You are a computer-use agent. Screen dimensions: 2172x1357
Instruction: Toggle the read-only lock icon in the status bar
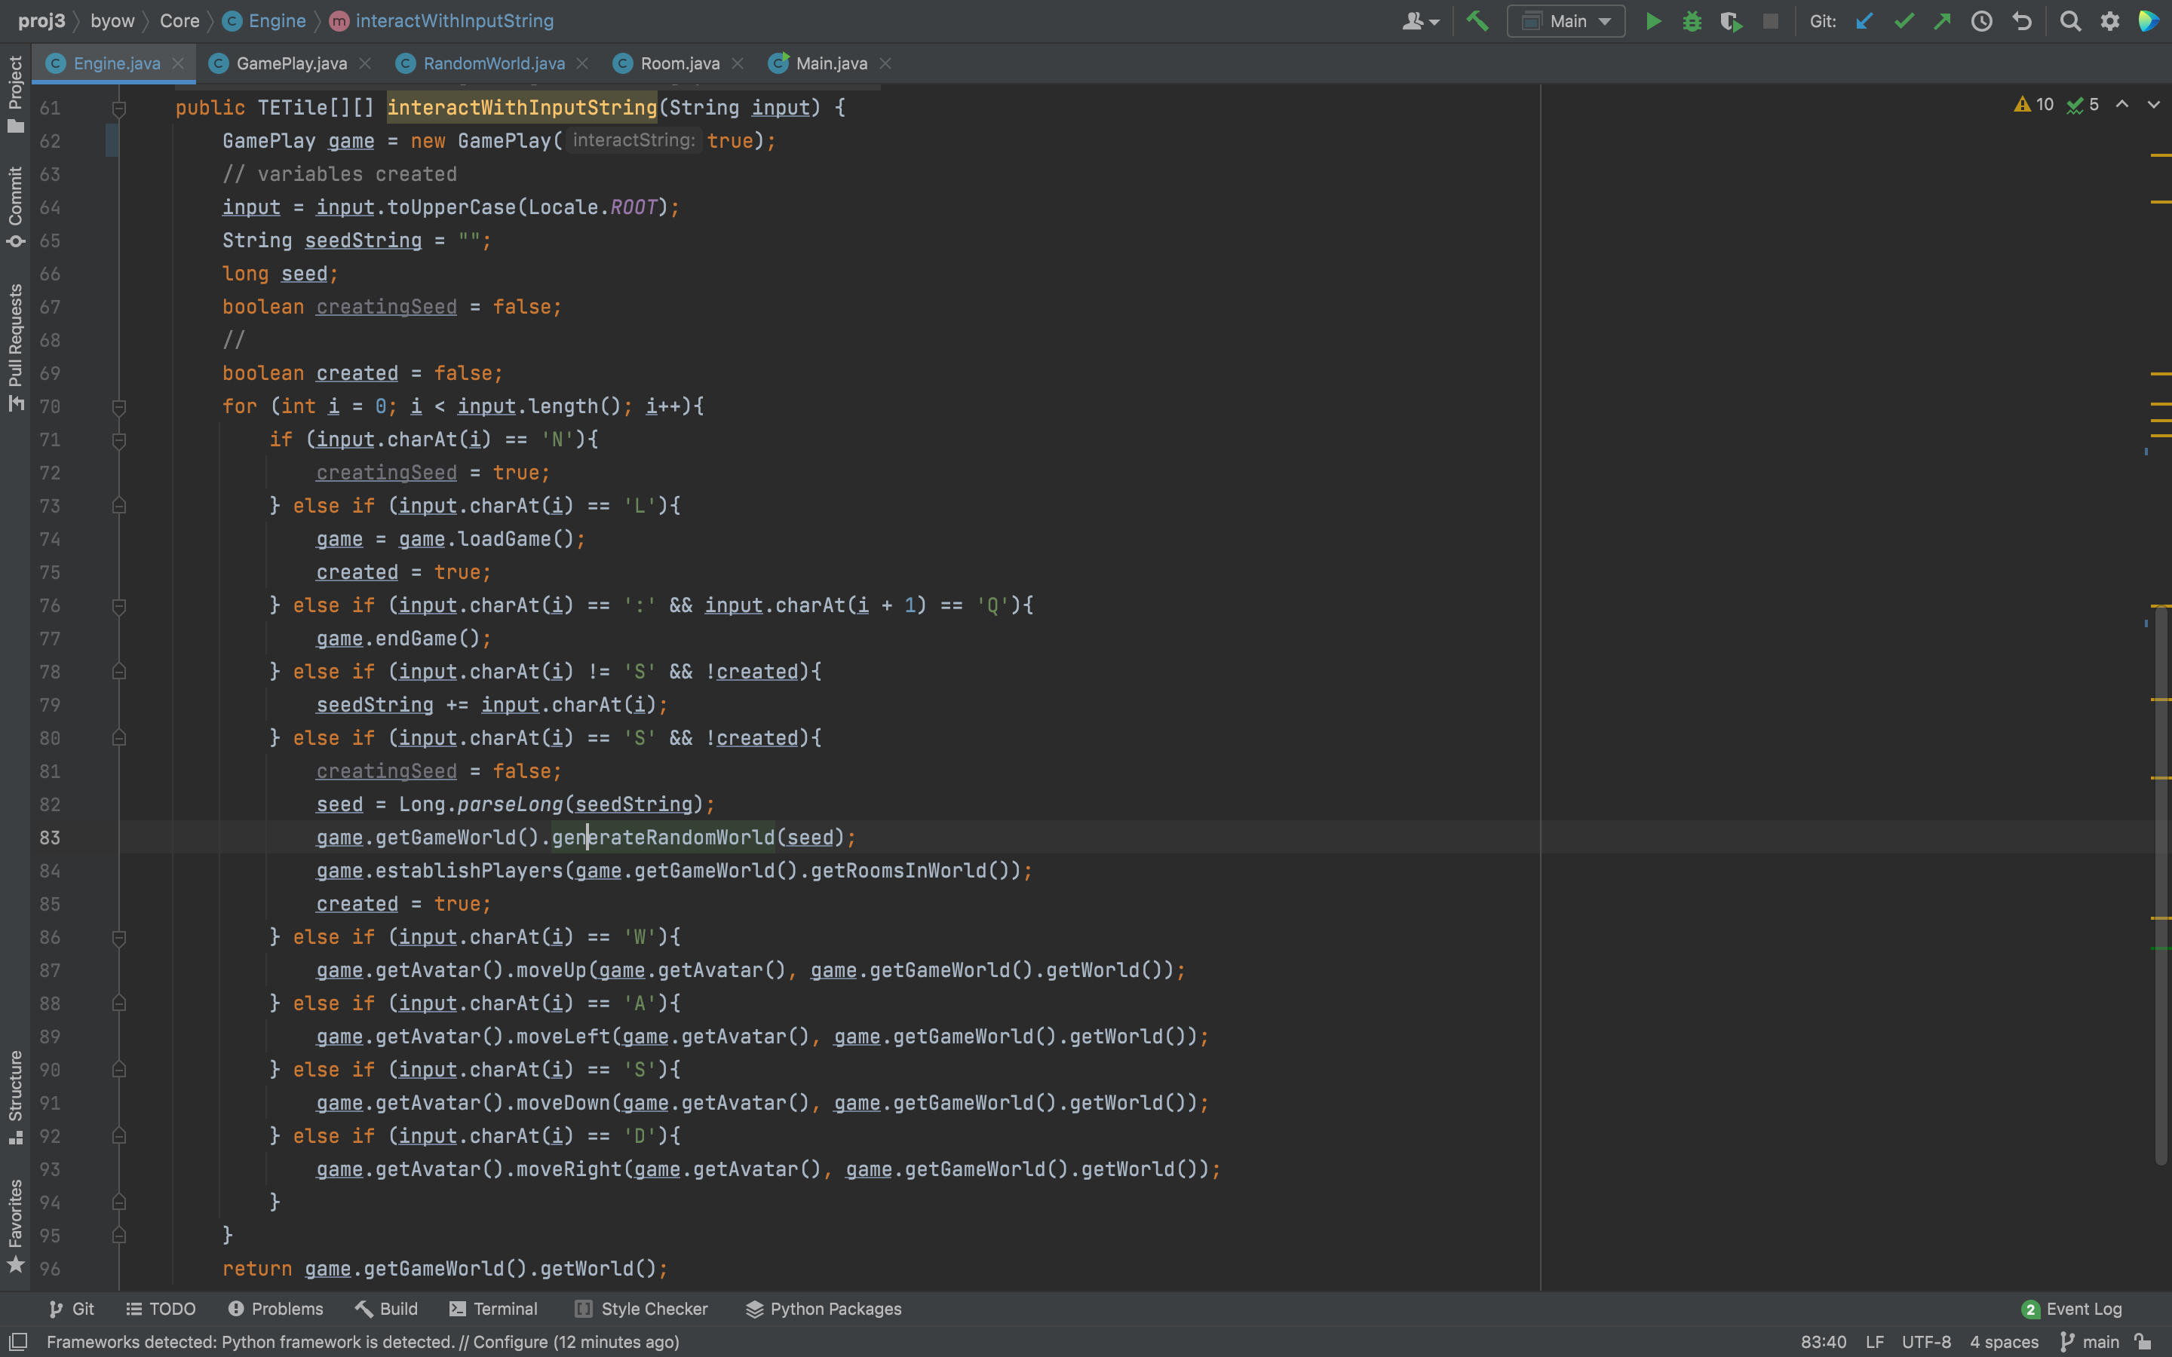pyautogui.click(x=2143, y=1342)
